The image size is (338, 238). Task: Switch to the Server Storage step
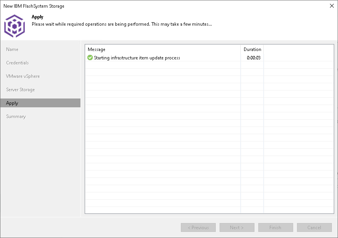coord(20,89)
